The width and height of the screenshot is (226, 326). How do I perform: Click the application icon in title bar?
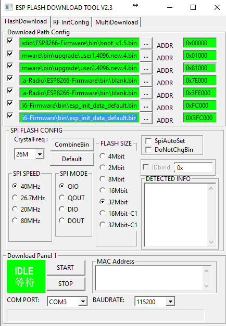[8, 7]
